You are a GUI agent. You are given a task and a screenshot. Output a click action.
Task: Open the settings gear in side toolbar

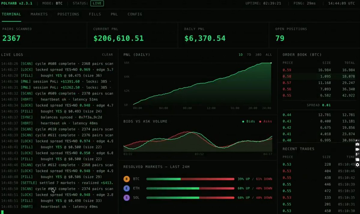(x=357, y=165)
